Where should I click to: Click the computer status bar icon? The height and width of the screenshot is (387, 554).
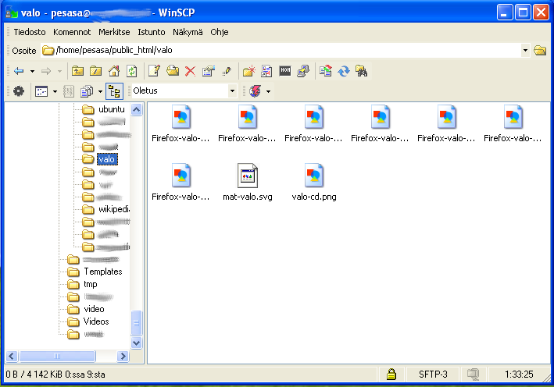[x=473, y=374]
